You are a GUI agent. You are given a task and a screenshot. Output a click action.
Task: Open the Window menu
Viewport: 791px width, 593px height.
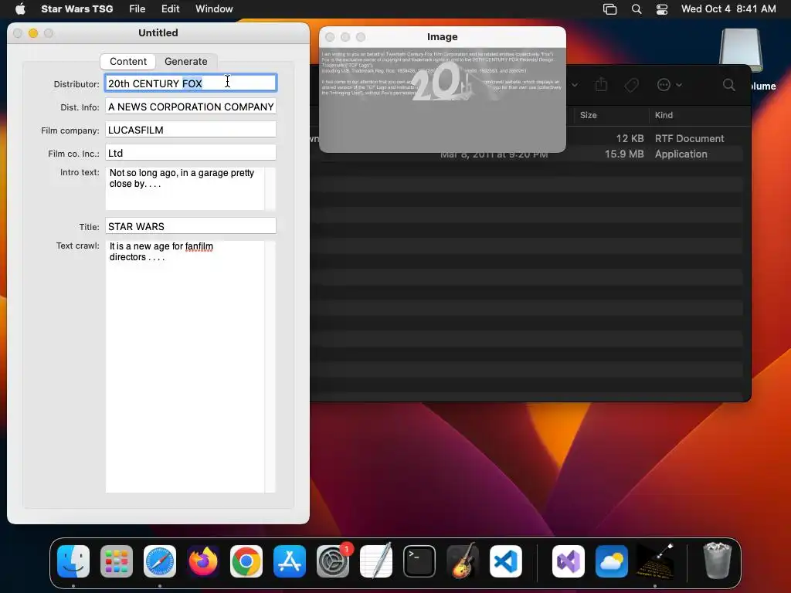[x=214, y=8]
